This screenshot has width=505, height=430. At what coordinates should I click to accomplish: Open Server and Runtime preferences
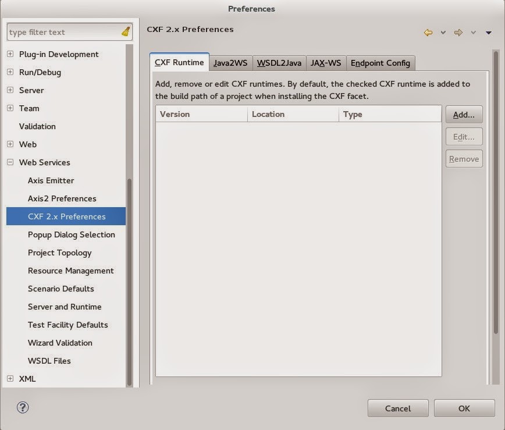(x=65, y=307)
